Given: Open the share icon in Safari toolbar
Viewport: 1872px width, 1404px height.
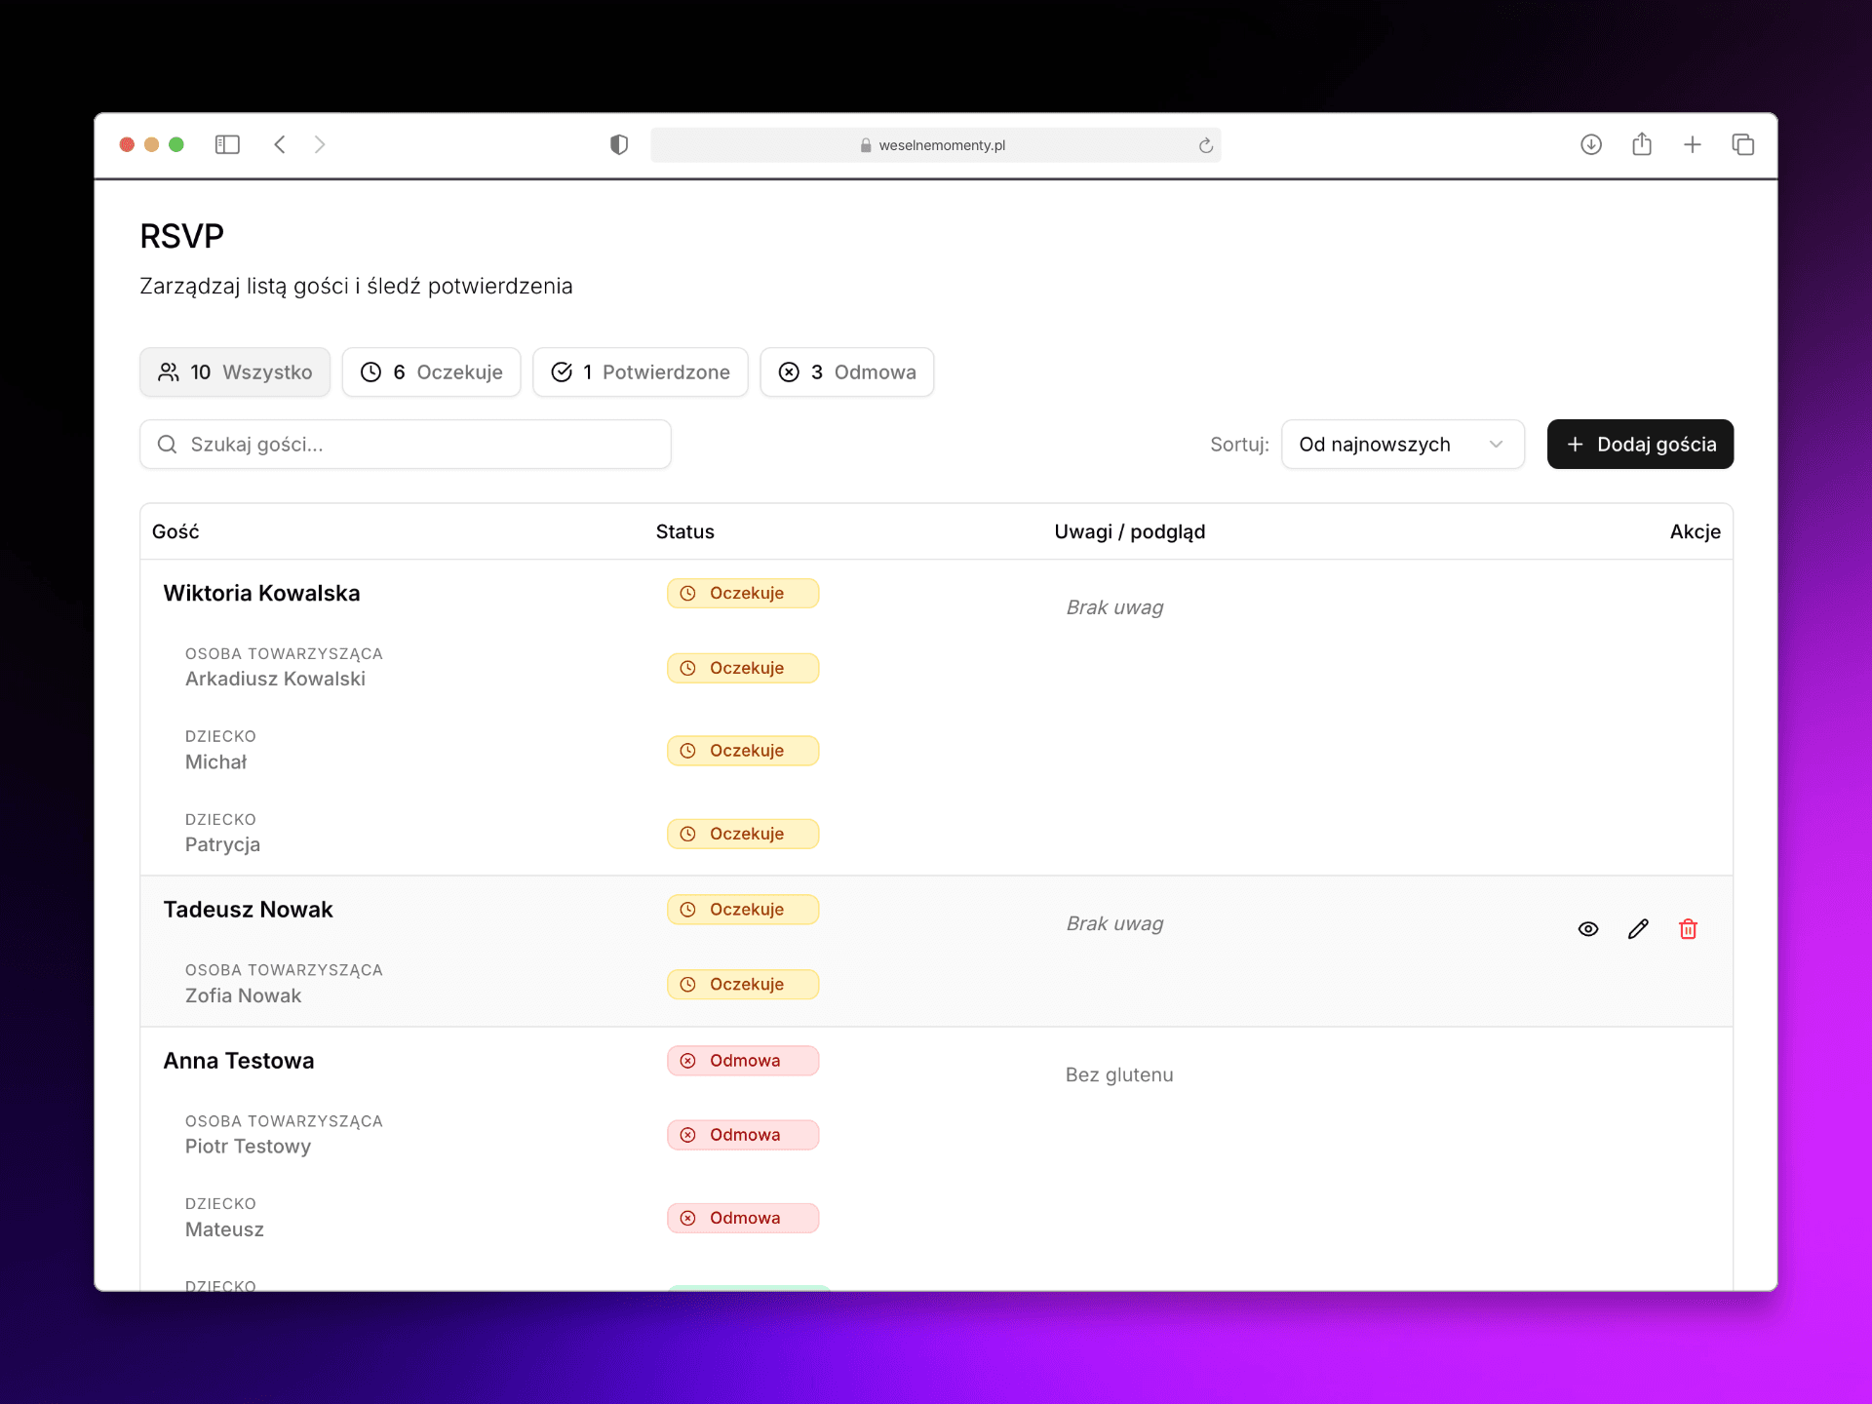Looking at the screenshot, I should [1642, 144].
